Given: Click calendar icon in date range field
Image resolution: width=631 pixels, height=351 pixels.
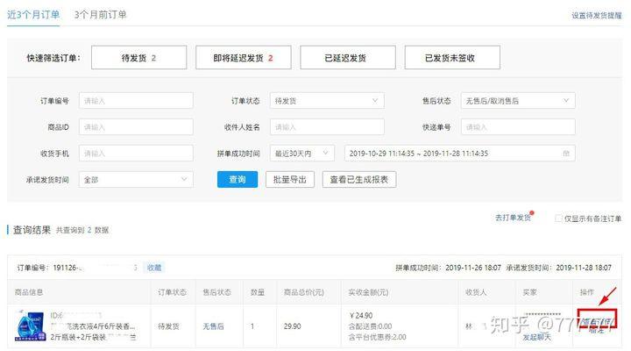Looking at the screenshot, I should click(566, 154).
